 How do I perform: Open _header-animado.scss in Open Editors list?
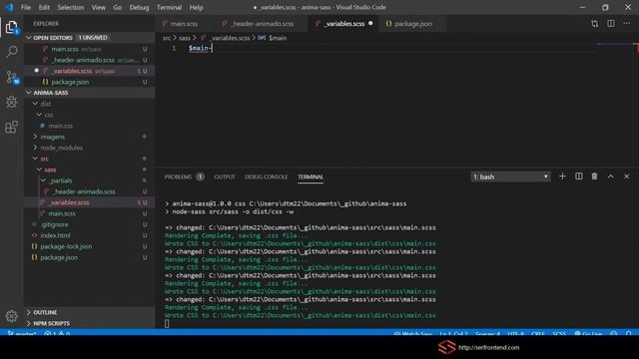(x=90, y=60)
